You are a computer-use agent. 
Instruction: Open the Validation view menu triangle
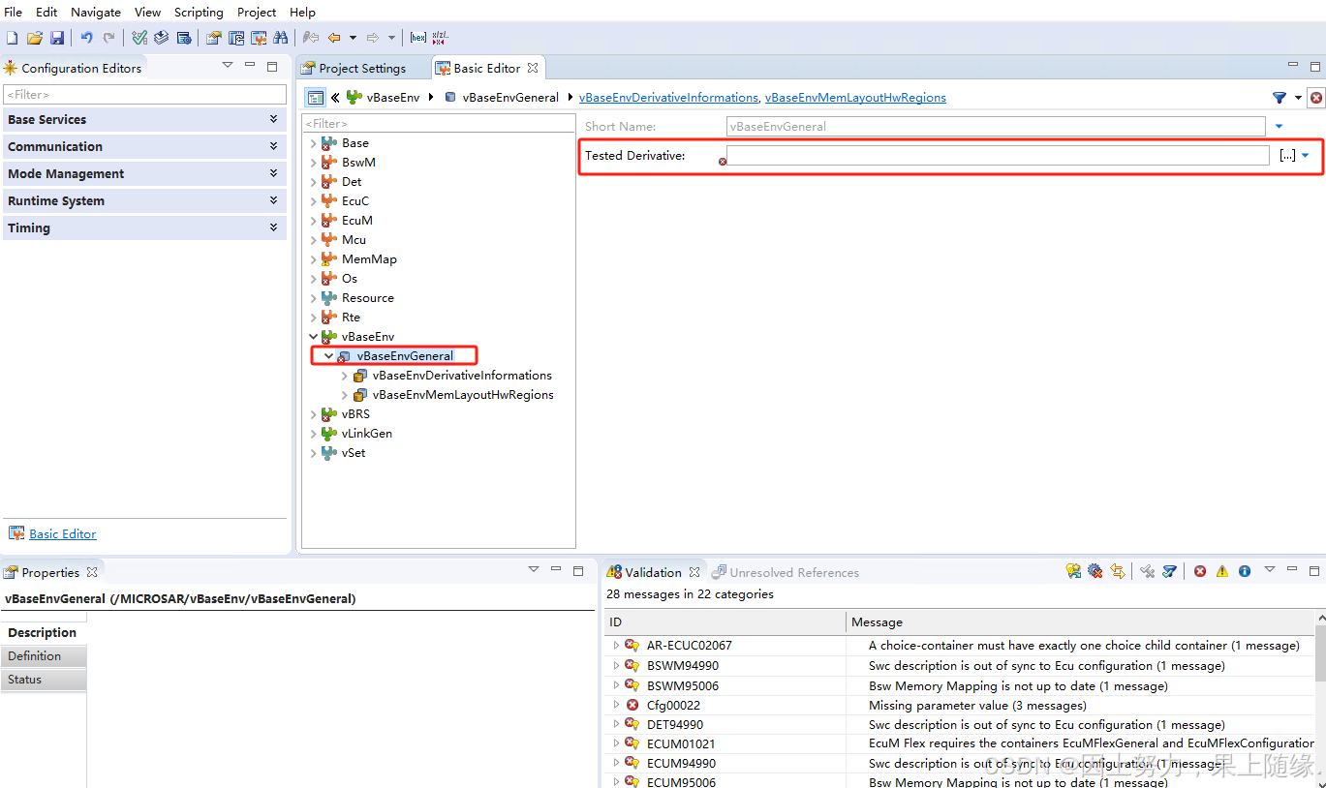coord(1270,570)
